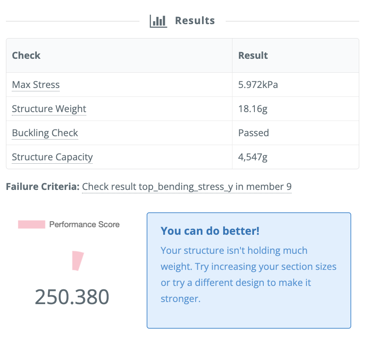Screen dimensions: 366x346
Task: Click the 18.16g structure weight value
Action: pyautogui.click(x=253, y=109)
